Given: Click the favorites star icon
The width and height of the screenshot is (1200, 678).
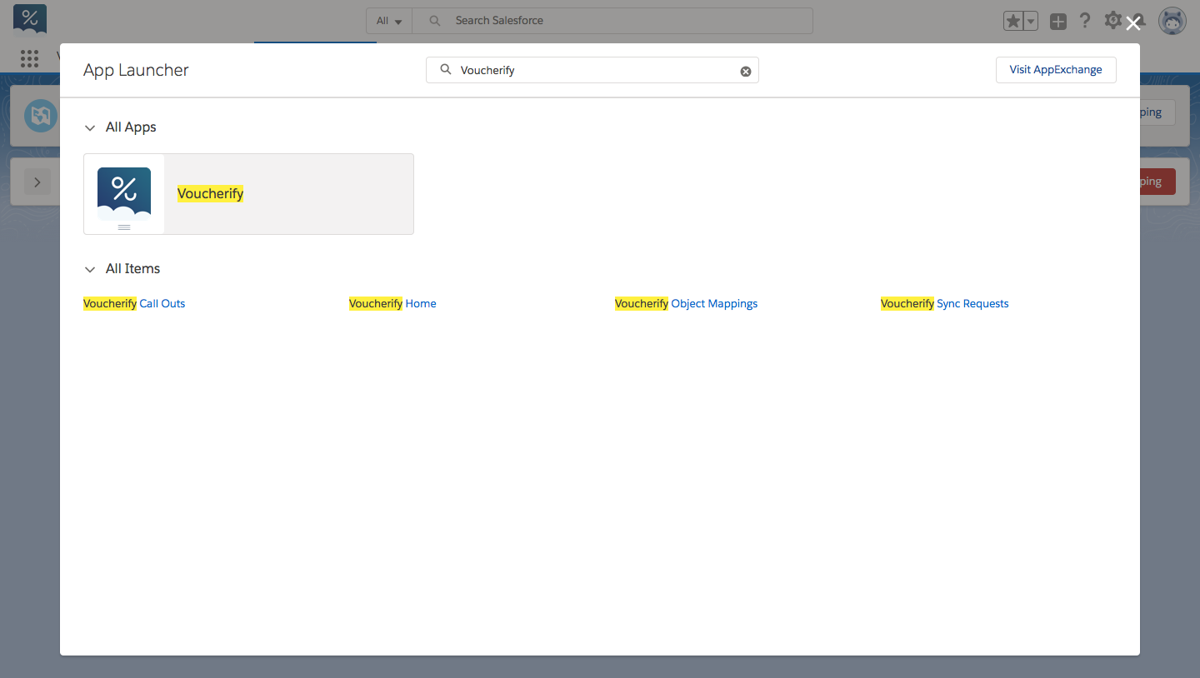Looking at the screenshot, I should click(1012, 21).
